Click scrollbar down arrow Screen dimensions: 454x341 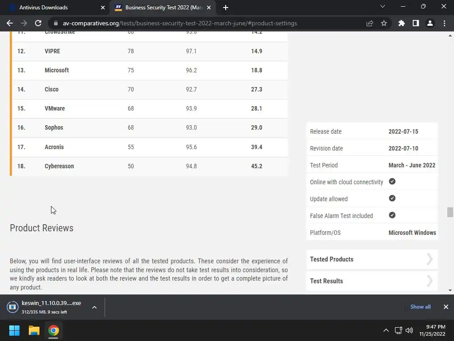(x=450, y=290)
